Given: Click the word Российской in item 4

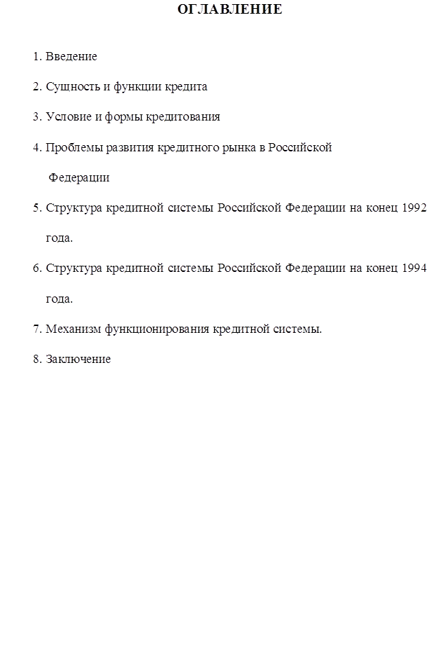Looking at the screenshot, I should pos(300,148).
